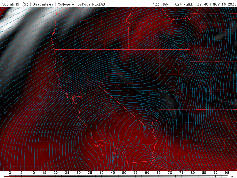Click the colorbar label "45"

113,173
